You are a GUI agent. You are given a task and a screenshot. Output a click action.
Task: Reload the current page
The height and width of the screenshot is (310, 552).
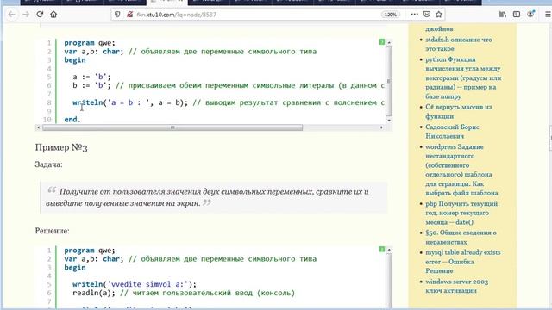pos(40,15)
